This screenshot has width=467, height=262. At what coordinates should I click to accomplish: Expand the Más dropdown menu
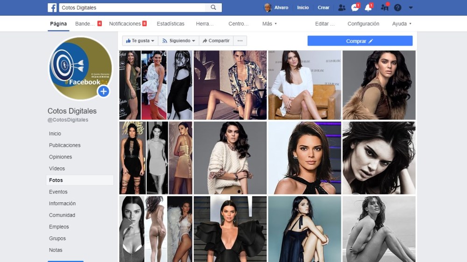tap(269, 24)
